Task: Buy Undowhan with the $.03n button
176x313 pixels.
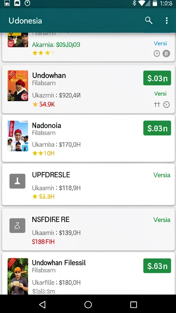Action: click(x=157, y=78)
